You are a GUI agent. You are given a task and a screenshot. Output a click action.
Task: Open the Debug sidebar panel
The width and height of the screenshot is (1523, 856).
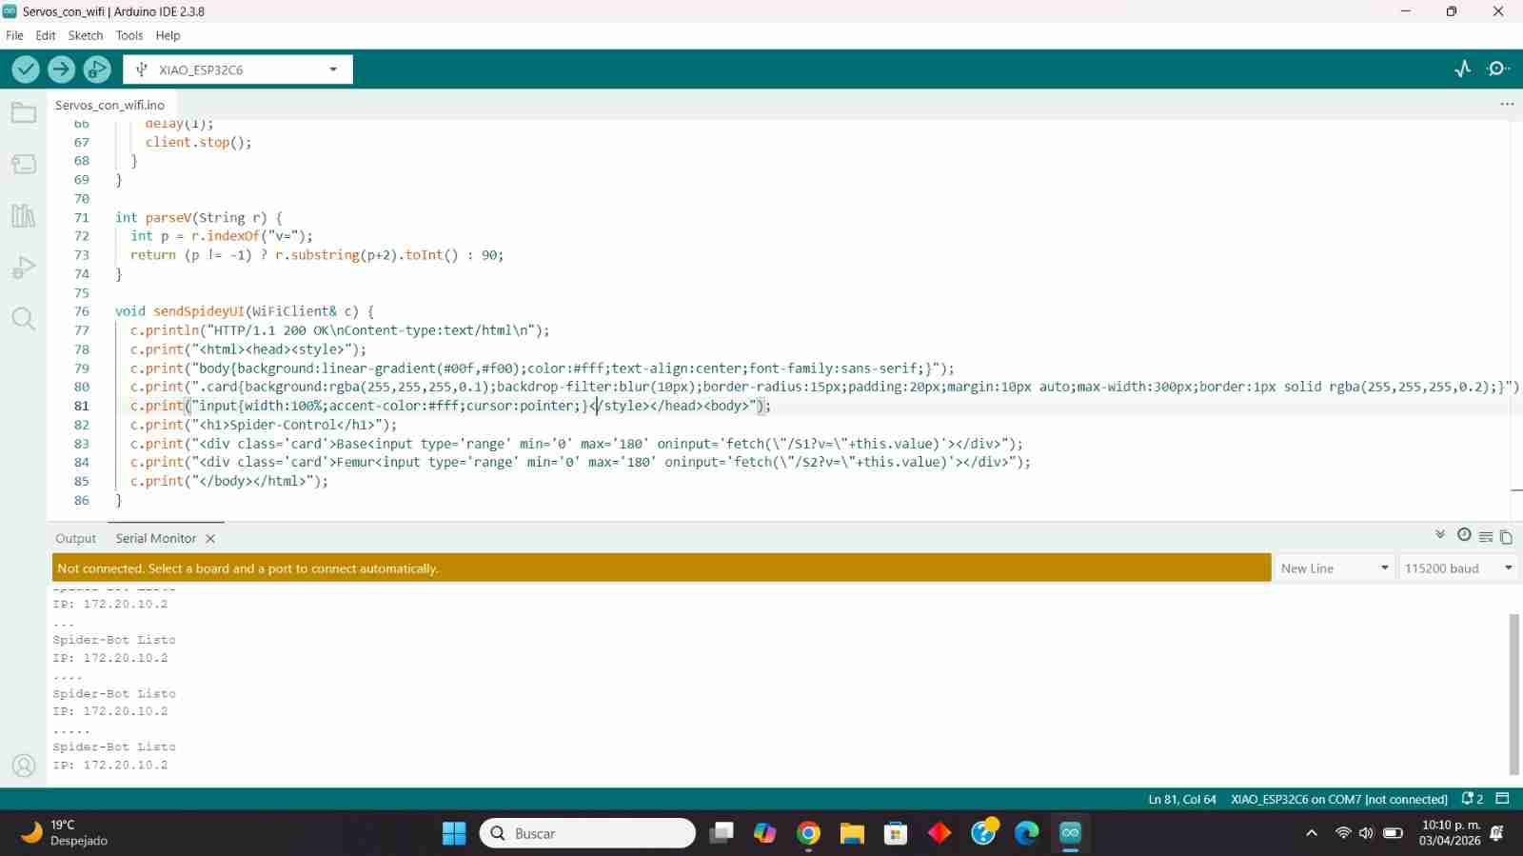pos(24,268)
